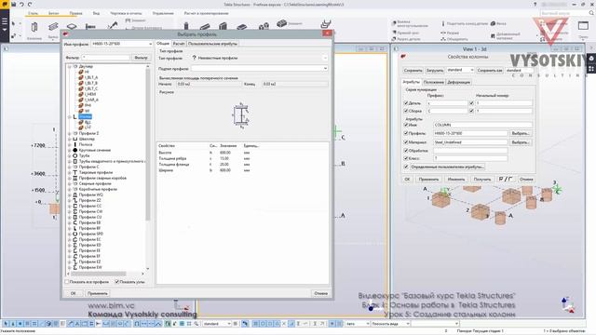
Task: Collapse the Двутавр tree node
Action: pos(70,66)
